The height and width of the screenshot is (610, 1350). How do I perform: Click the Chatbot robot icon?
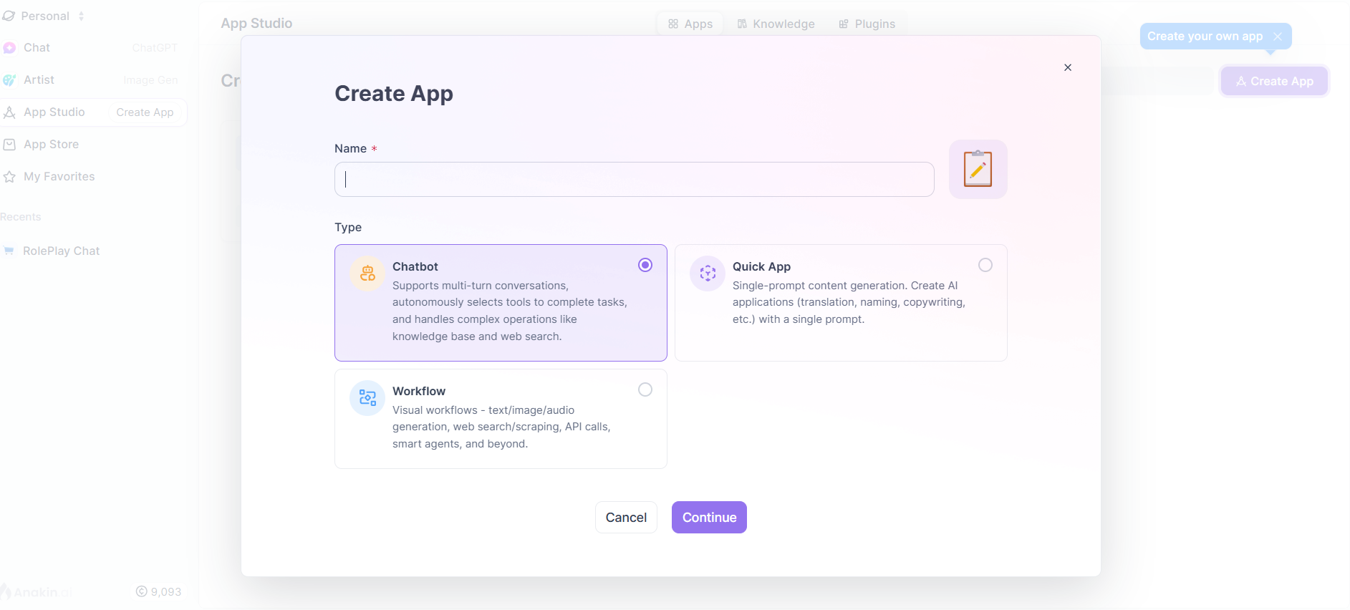(x=367, y=273)
